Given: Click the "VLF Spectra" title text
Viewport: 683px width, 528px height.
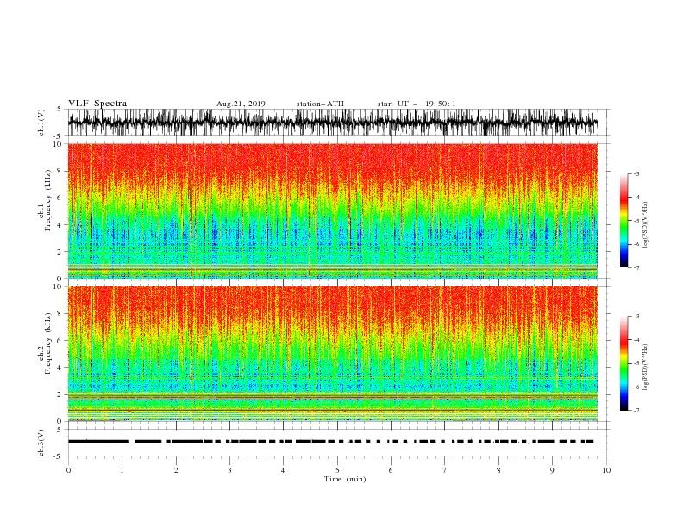Looking at the screenshot, I should pyautogui.click(x=97, y=104).
